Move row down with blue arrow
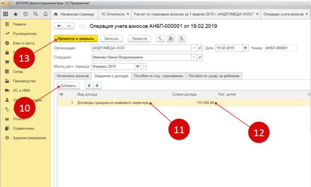Screen dimensions: 311x187 pyautogui.click(x=97, y=86)
